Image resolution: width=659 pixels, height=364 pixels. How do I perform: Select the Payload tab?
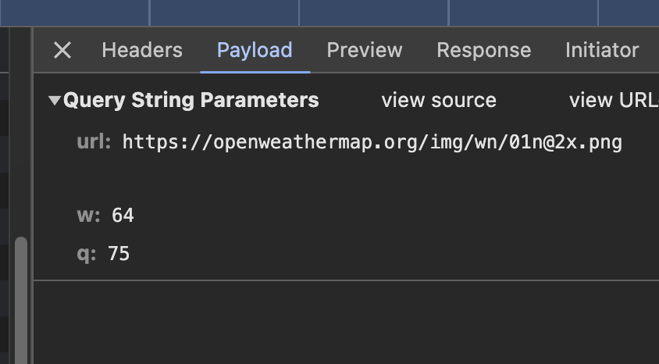[x=255, y=51]
